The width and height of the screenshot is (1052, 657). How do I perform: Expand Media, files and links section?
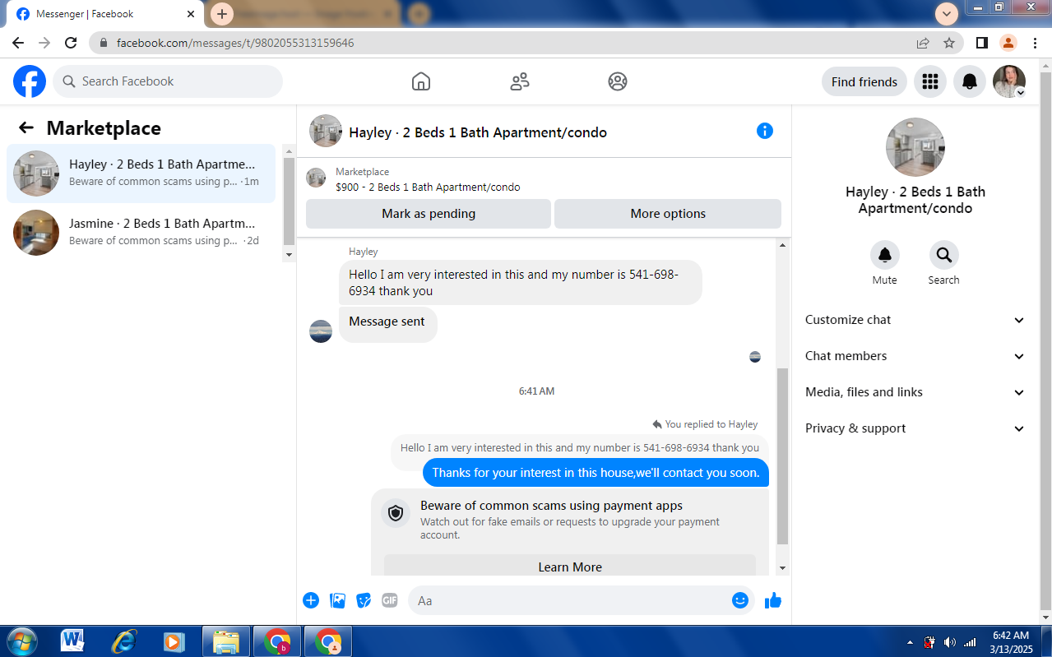point(915,392)
